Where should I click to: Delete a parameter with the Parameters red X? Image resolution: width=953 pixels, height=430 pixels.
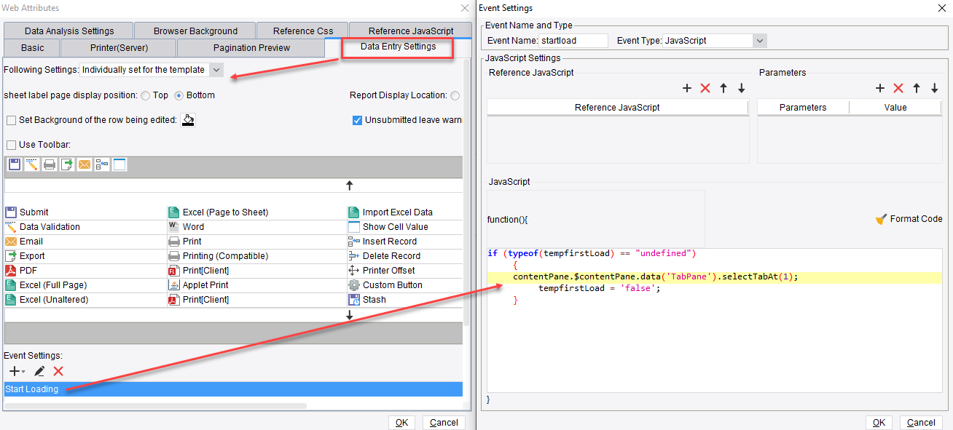pos(898,88)
